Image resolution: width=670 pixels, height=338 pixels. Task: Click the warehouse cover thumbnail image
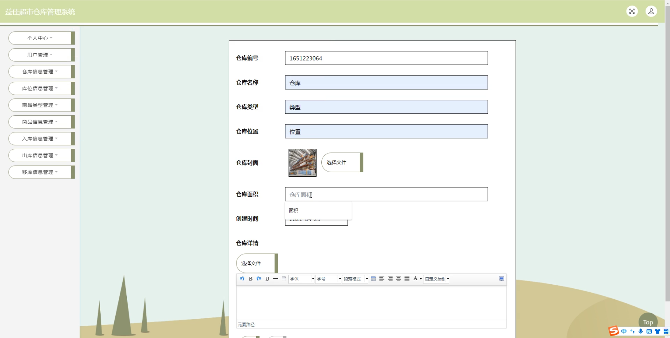point(303,163)
